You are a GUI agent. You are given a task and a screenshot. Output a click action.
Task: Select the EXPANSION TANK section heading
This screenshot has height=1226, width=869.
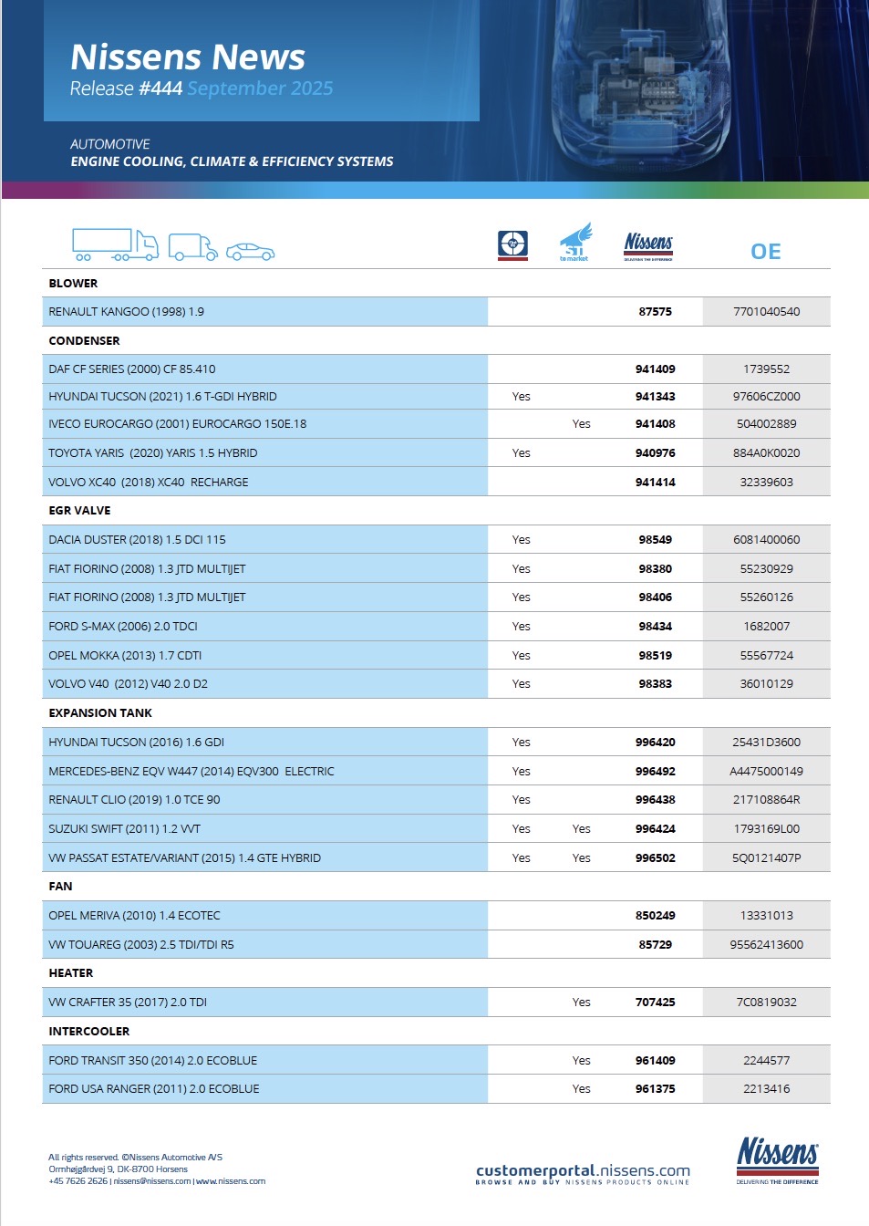click(100, 713)
